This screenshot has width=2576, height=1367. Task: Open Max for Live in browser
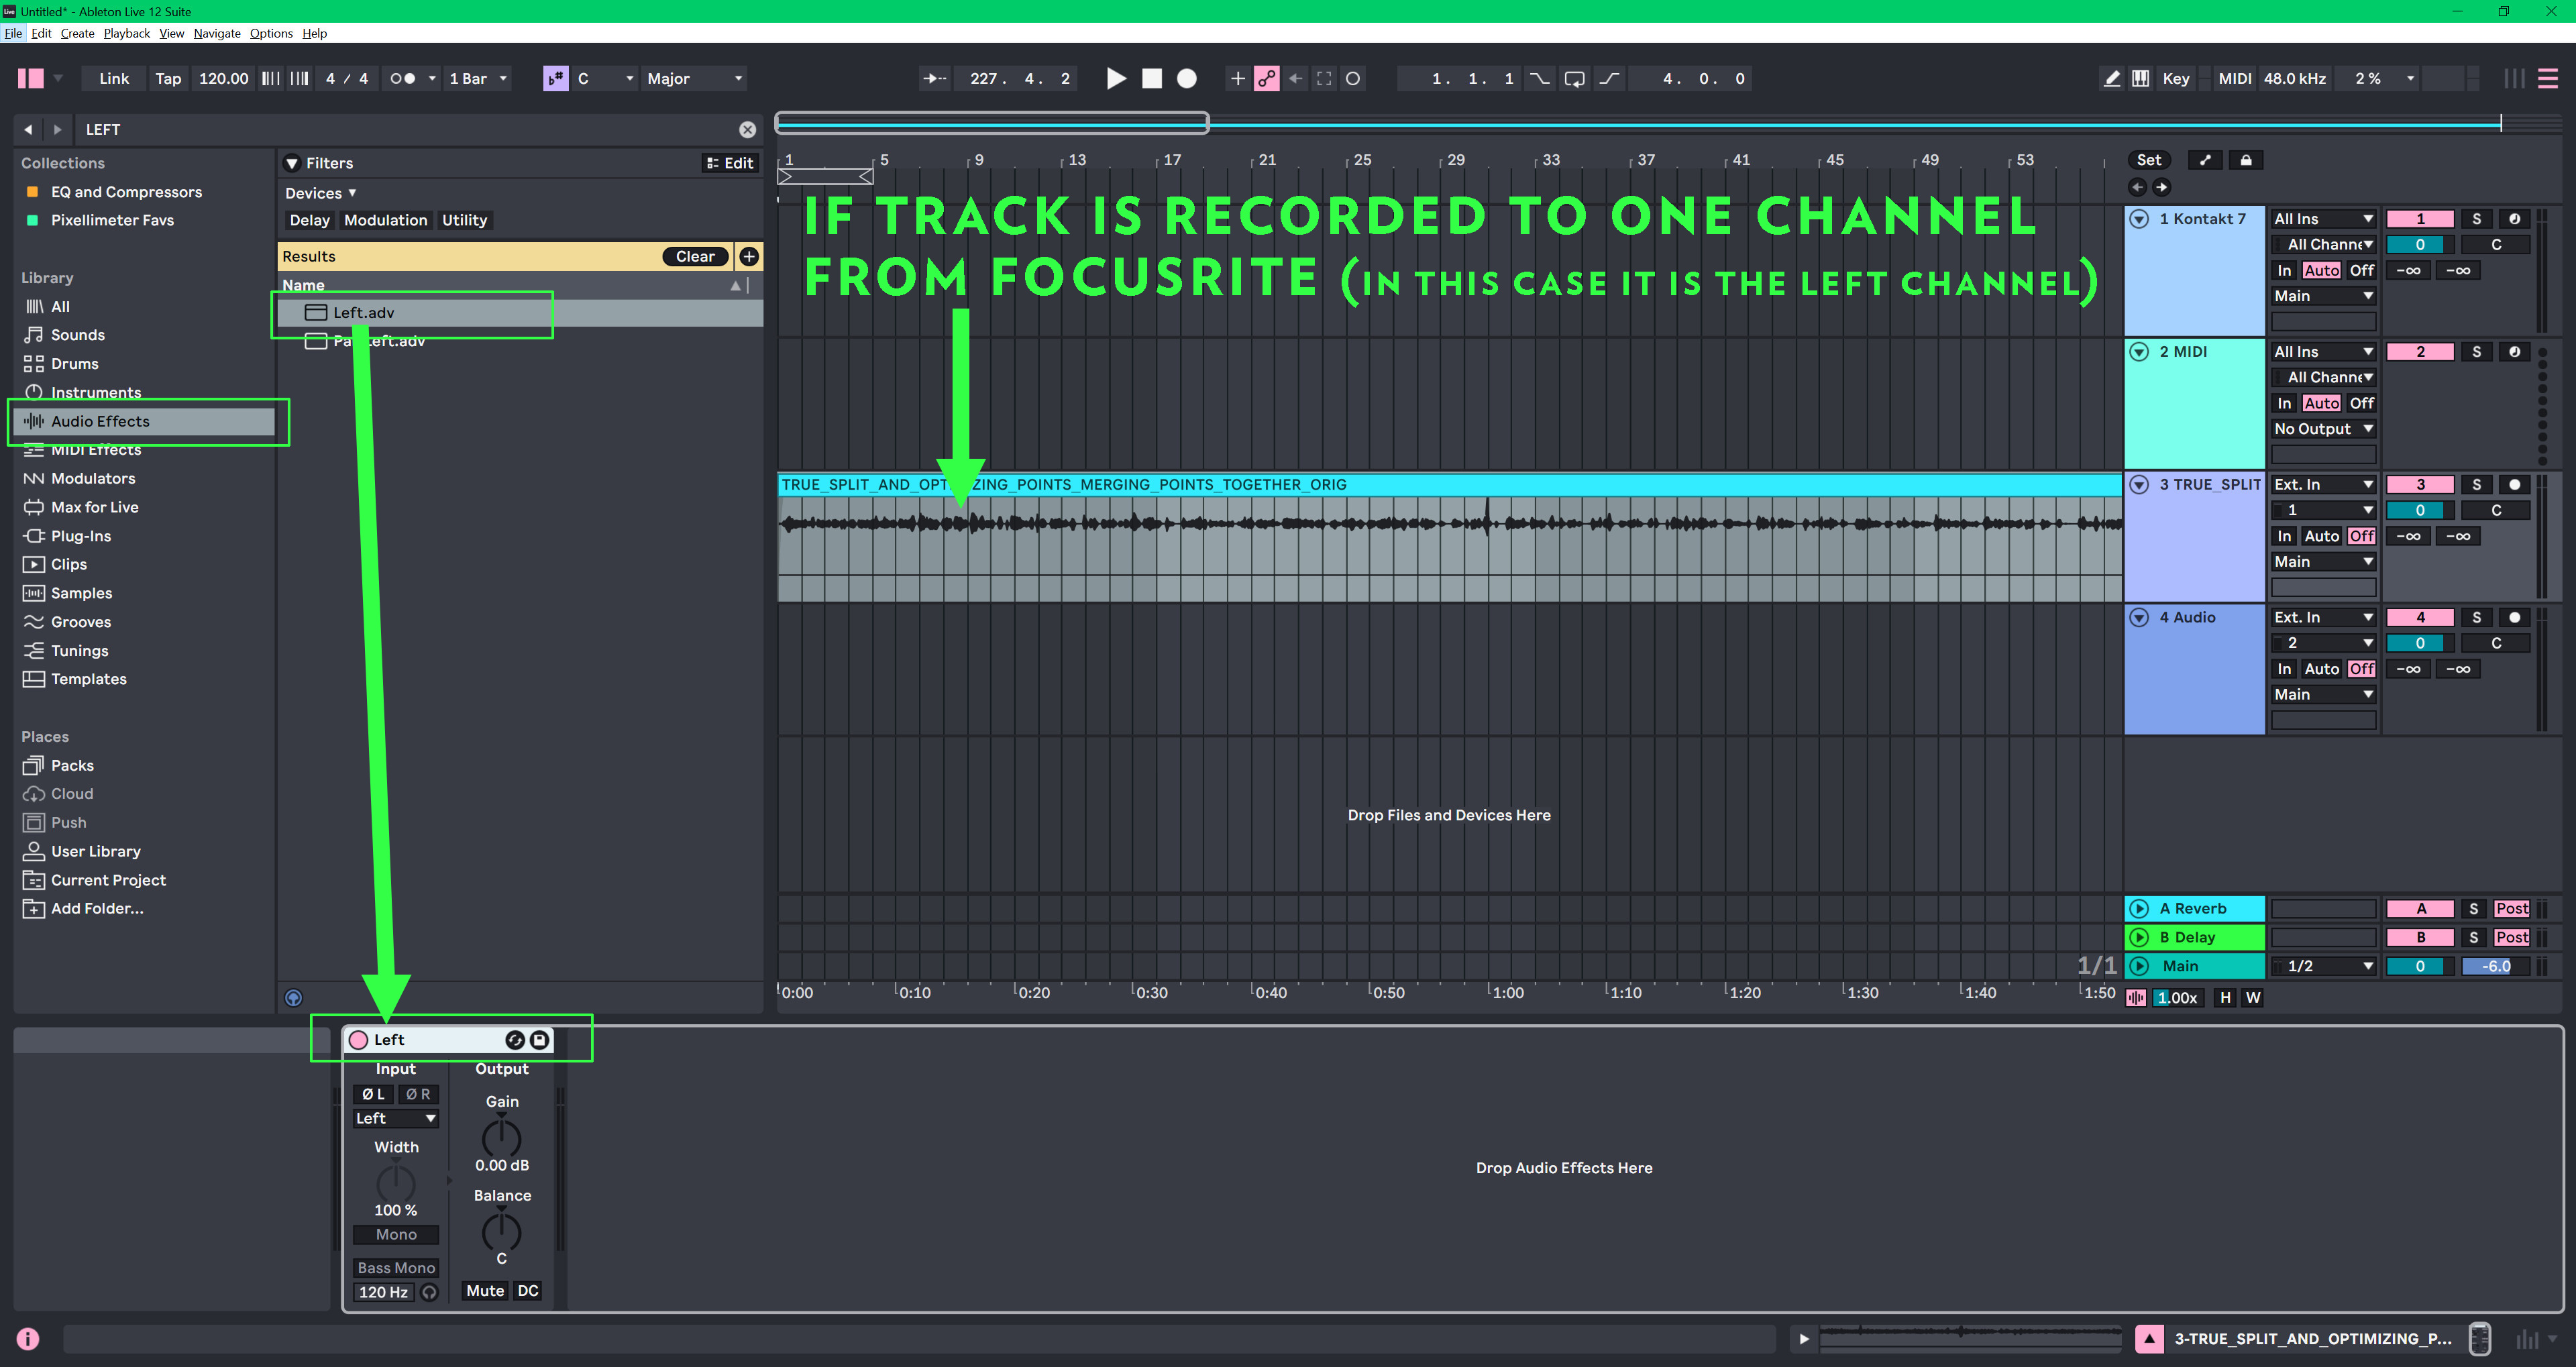pyautogui.click(x=94, y=507)
